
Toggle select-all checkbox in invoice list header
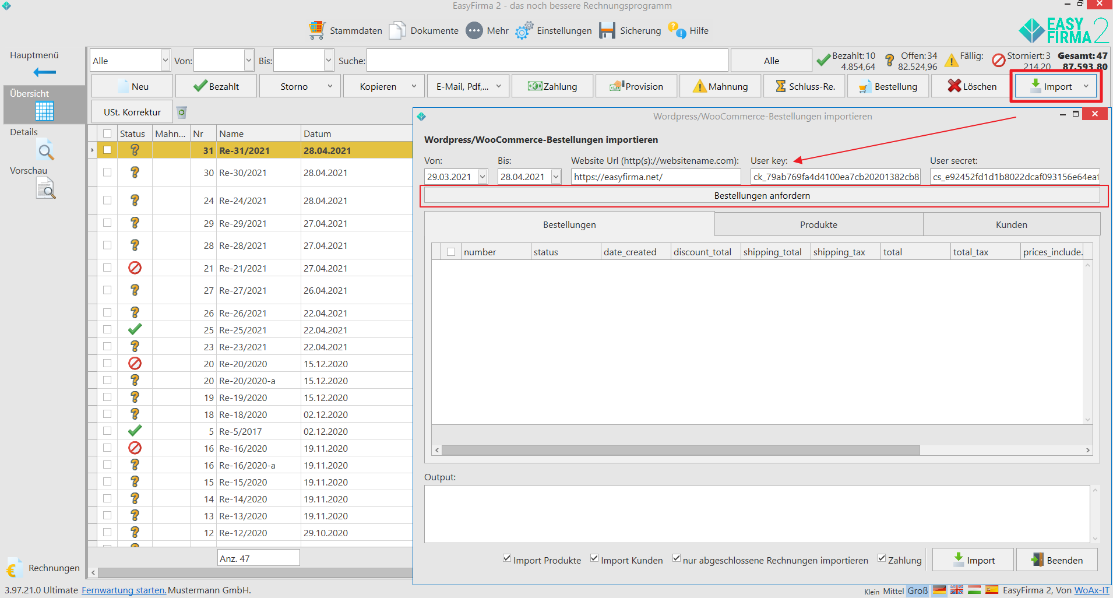pyautogui.click(x=107, y=133)
